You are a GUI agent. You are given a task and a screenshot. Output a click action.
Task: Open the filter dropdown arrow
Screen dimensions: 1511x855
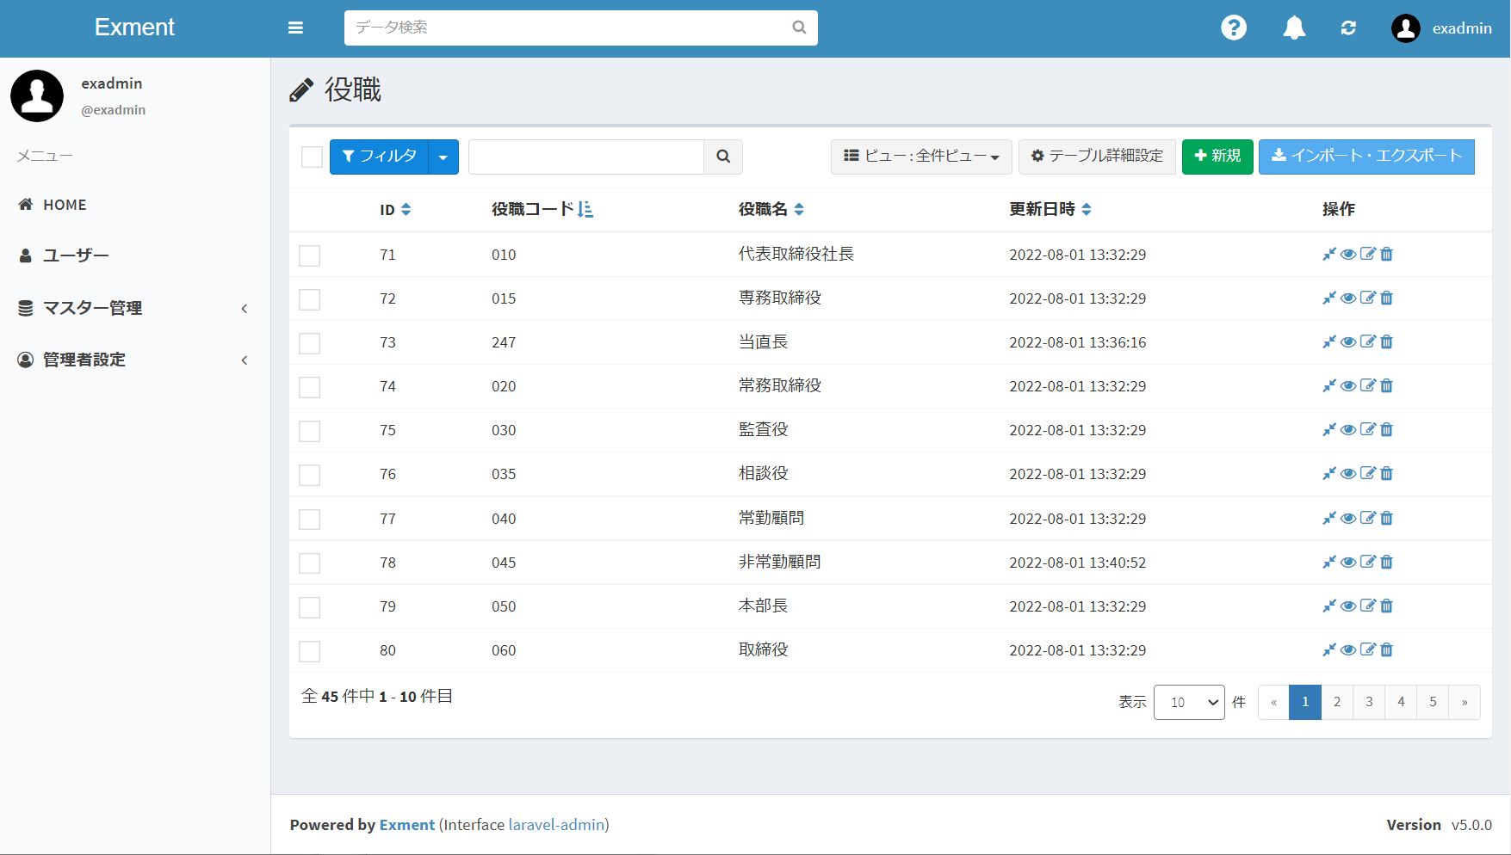(x=443, y=157)
